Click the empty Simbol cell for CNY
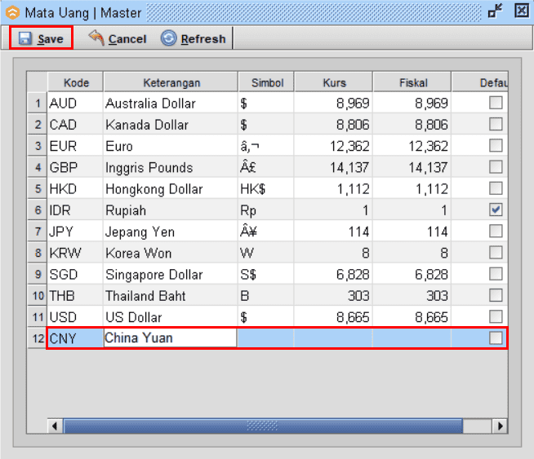Image resolution: width=534 pixels, height=459 pixels. pyautogui.click(x=265, y=338)
